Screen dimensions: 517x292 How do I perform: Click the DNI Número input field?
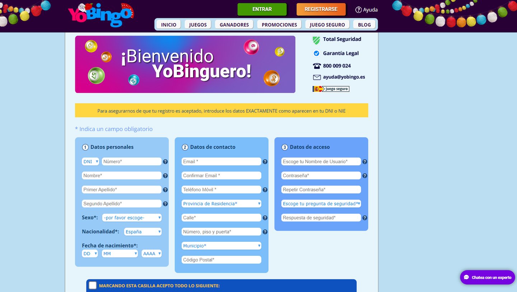tap(132, 161)
